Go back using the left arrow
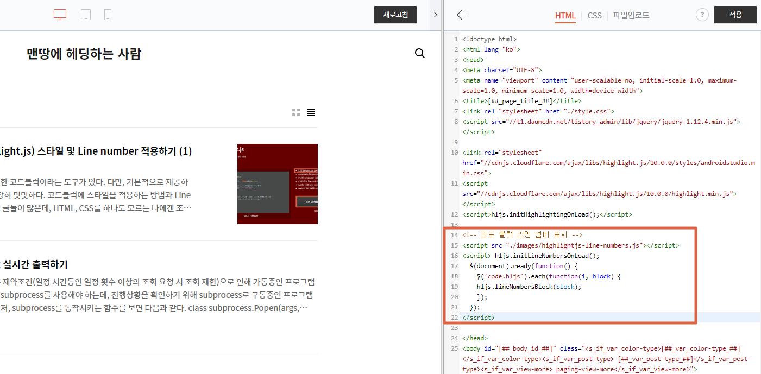 (462, 15)
